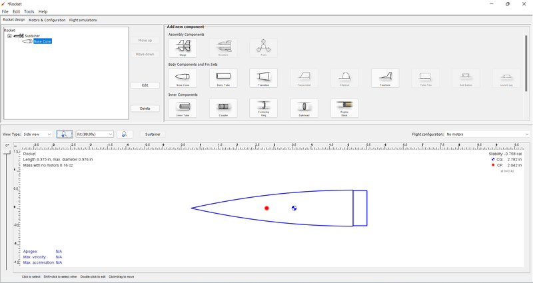Viewport: 533px width, 283px height.
Task: Click the Move up button
Action: [145, 41]
